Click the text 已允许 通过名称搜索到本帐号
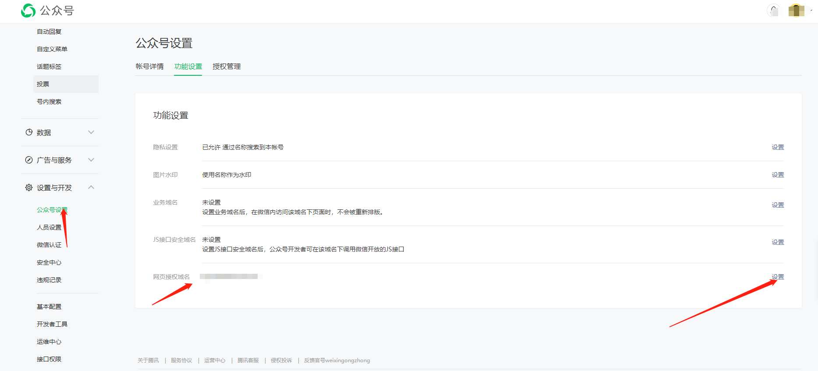The height and width of the screenshot is (371, 818). coord(243,147)
